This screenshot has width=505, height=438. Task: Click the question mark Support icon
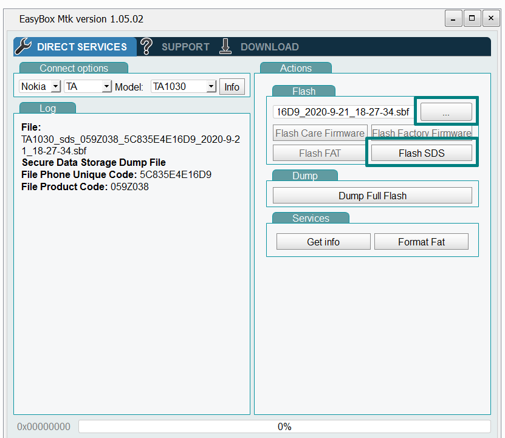[x=146, y=46]
